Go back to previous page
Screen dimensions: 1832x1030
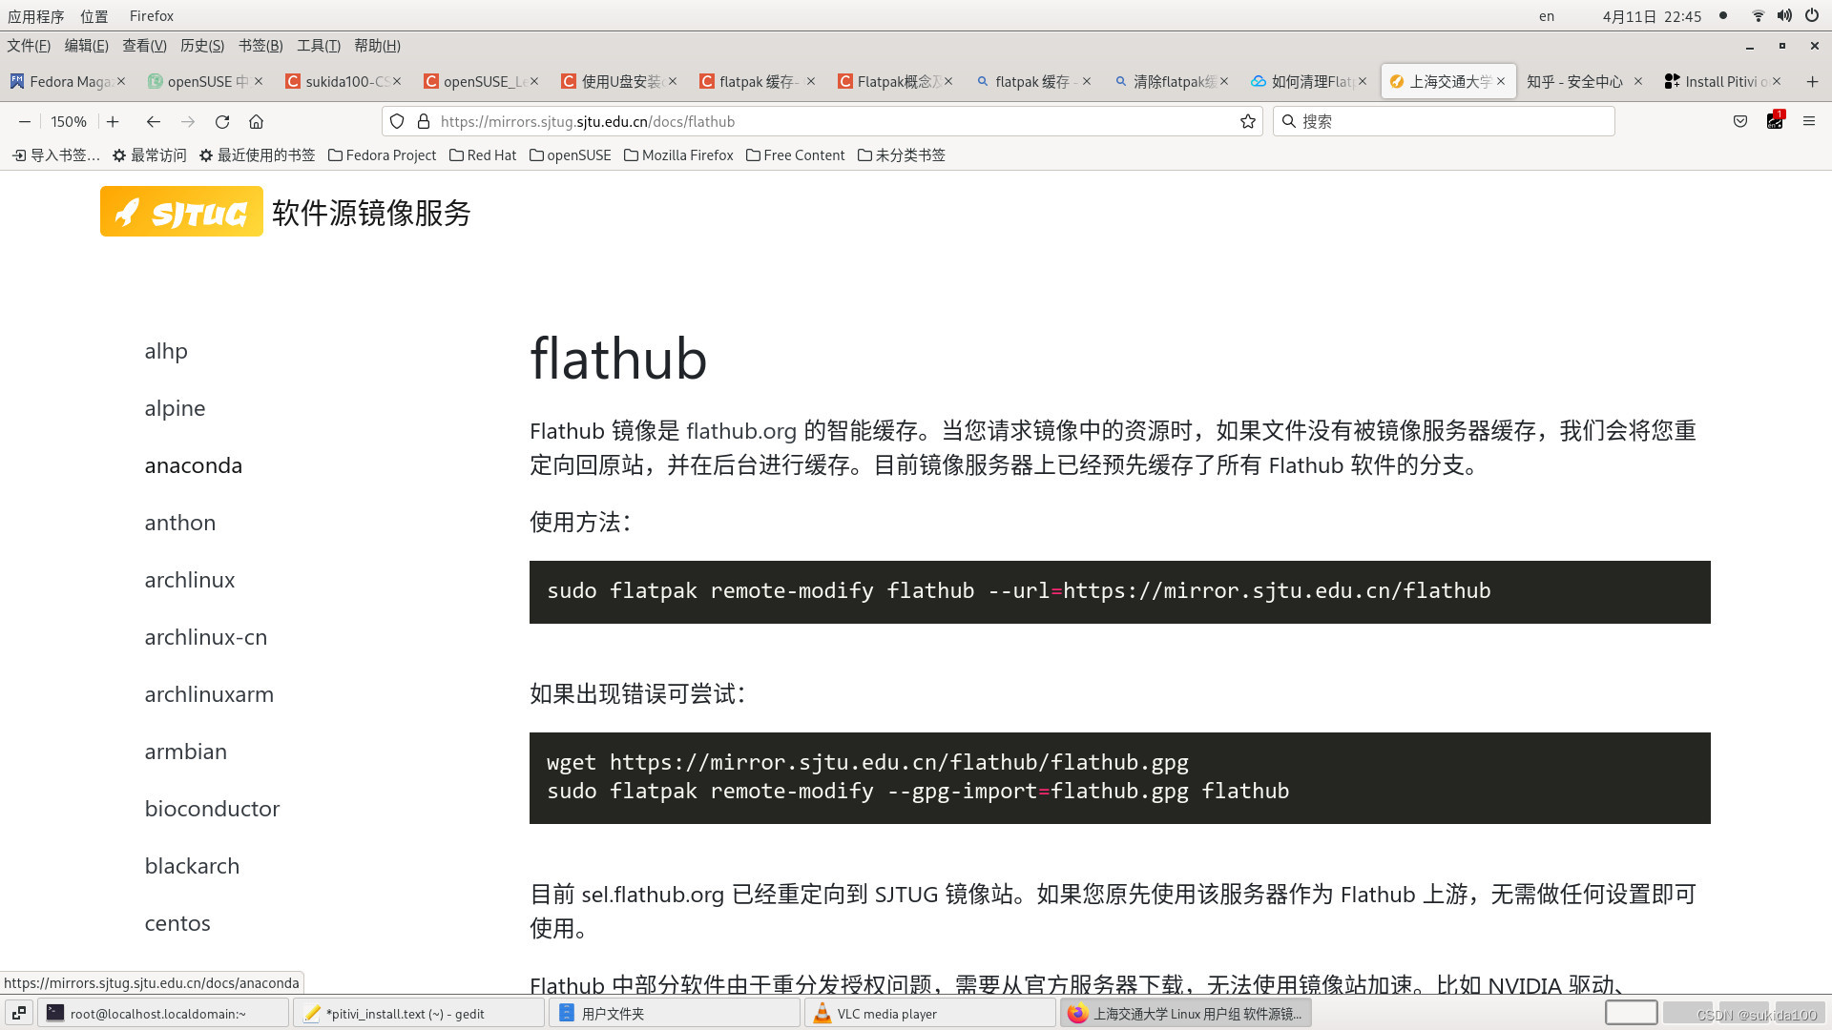[153, 121]
